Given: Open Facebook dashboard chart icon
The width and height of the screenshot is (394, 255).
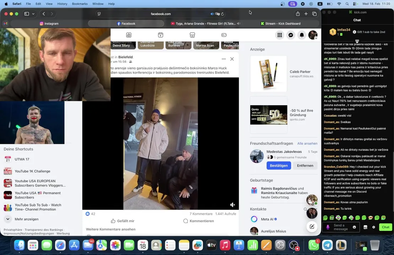Looking at the screenshot, I should point(129,35).
